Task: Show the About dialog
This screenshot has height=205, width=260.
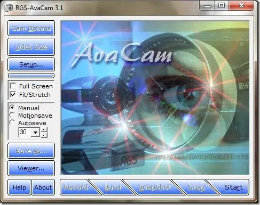Action: [43, 187]
